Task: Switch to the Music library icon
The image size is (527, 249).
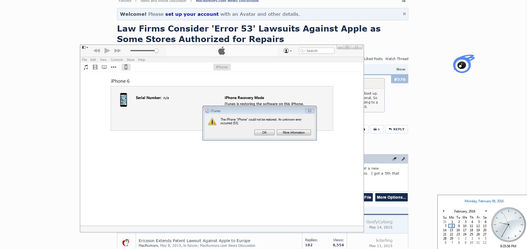Action: tap(86, 67)
